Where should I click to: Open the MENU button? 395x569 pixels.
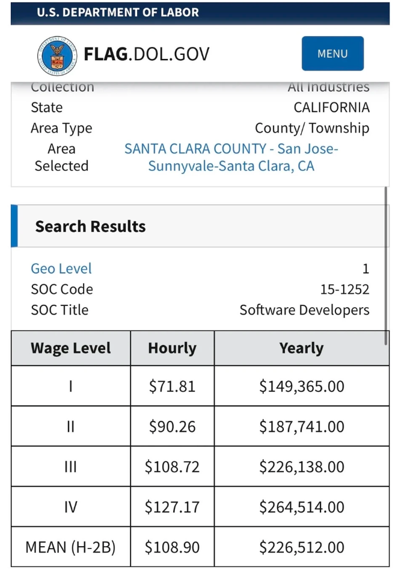point(332,54)
